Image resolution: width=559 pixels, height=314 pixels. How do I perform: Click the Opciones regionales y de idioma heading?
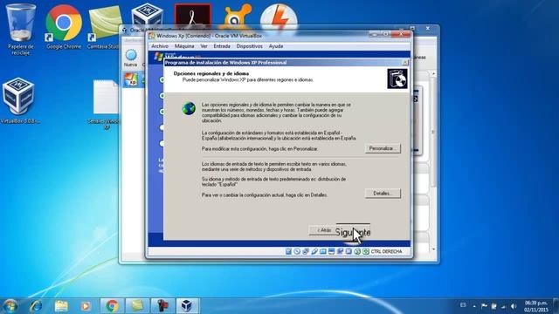coord(211,73)
